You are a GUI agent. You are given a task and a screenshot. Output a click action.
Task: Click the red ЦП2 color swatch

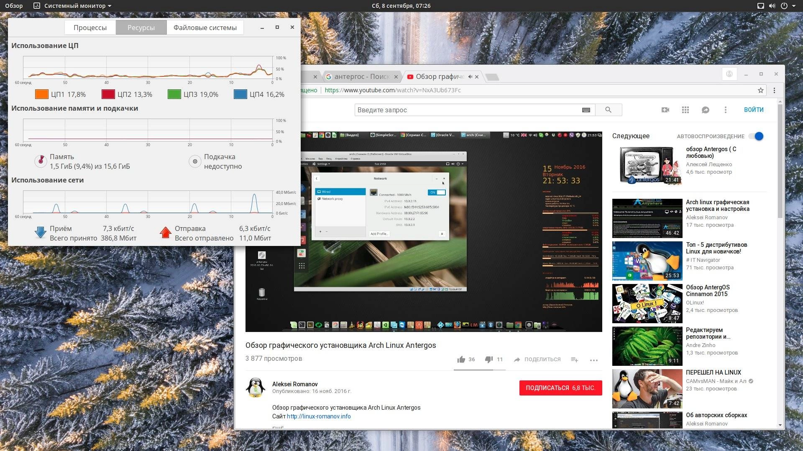(108, 94)
